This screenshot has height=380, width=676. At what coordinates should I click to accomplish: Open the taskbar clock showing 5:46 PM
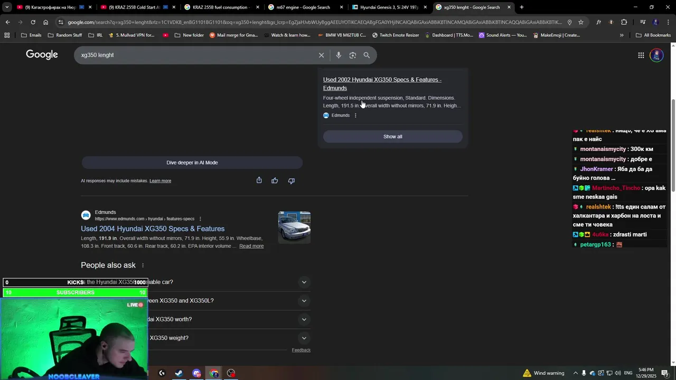[646, 373]
